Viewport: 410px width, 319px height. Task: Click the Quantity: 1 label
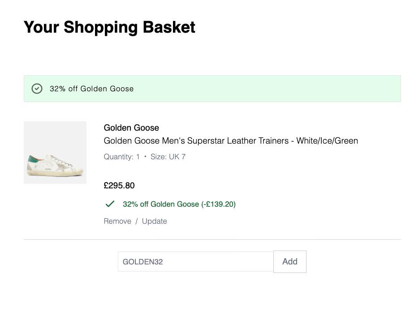[x=121, y=157]
